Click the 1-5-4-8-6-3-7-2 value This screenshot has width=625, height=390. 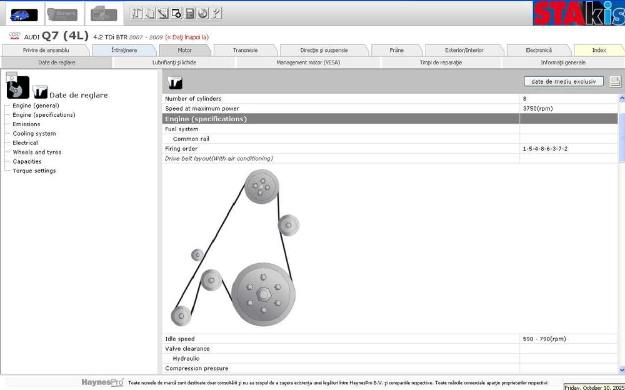(545, 149)
